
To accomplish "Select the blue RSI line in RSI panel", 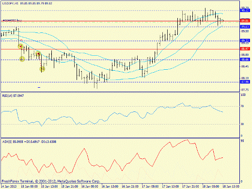I will pyautogui.click(x=112, y=114).
